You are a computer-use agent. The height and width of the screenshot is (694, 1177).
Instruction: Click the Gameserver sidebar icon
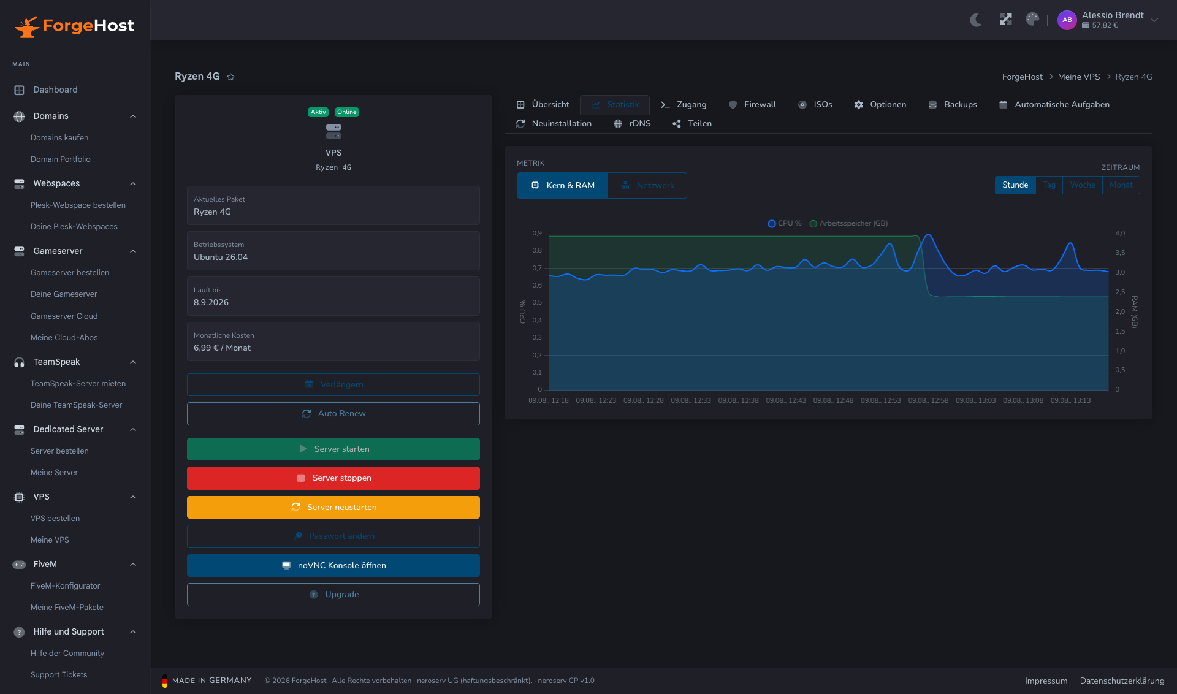tap(19, 251)
